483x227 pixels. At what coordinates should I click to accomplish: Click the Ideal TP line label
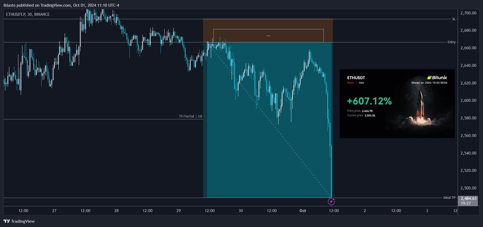449,198
